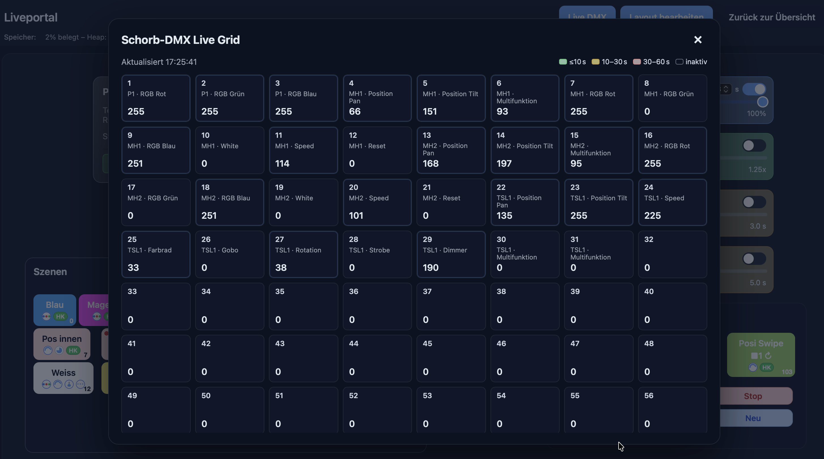
Task: Click the HK badge on Posi Swipe
Action: click(766, 368)
